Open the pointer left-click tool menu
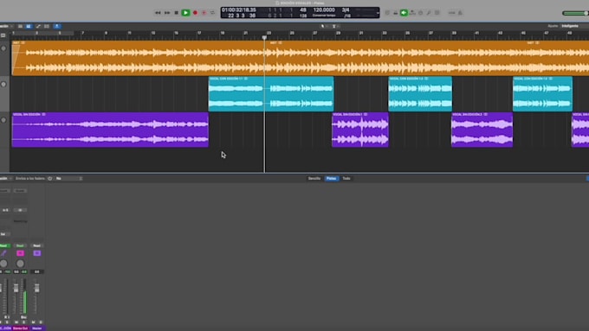The image size is (589, 331). click(324, 26)
